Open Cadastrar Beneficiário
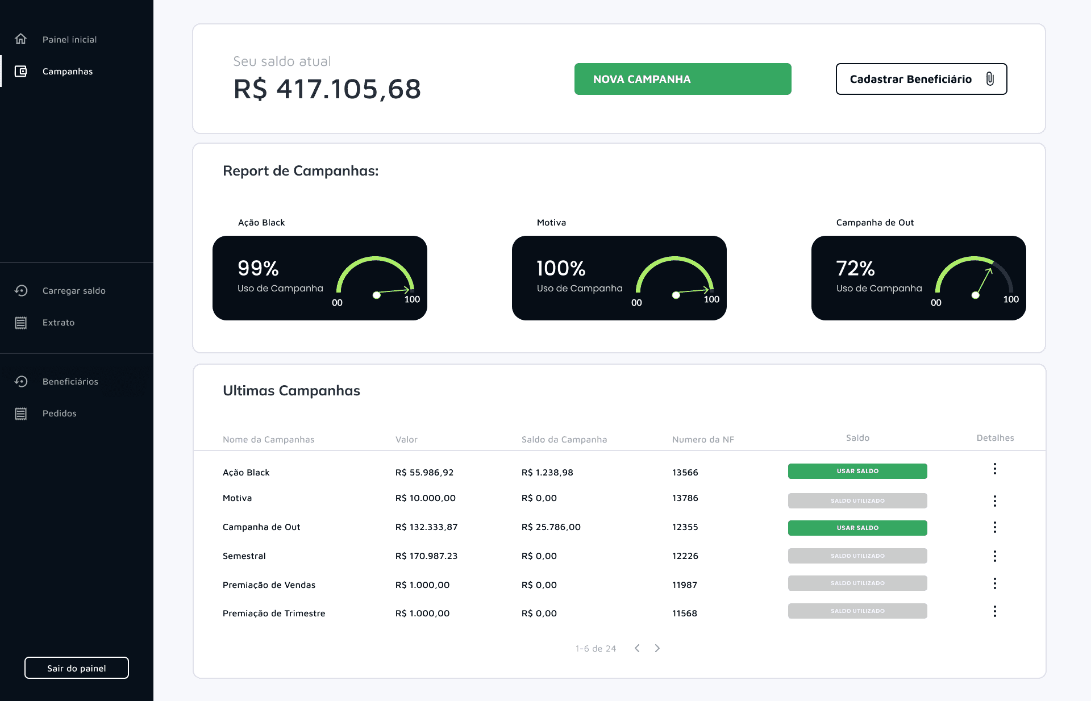This screenshot has height=701, width=1091. 911,79
